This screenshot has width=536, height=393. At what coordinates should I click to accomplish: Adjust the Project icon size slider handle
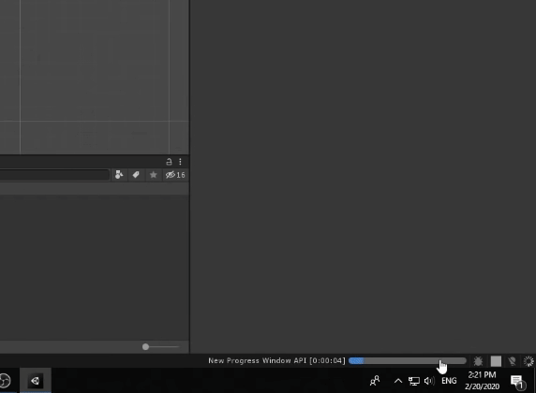click(145, 347)
